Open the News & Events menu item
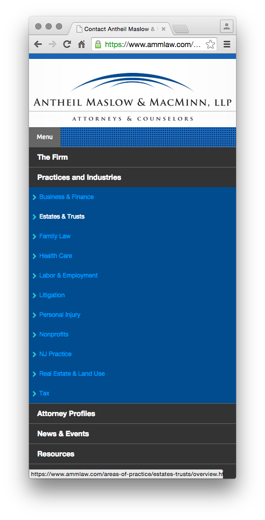265x520 pixels. [x=132, y=434]
